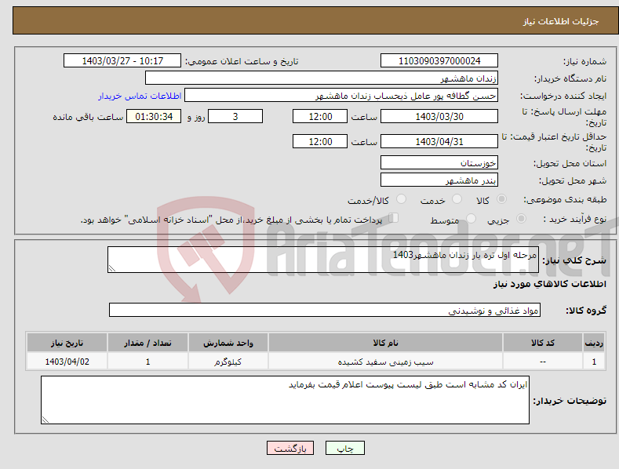This screenshot has width=619, height=469.
Task: Click the تاریخ نیاز column header
Action: pyautogui.click(x=67, y=343)
